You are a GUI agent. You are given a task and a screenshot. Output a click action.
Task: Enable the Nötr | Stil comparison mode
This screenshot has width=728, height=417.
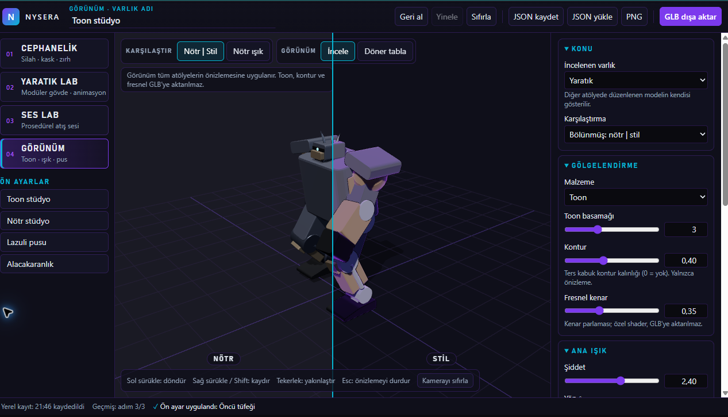click(201, 51)
